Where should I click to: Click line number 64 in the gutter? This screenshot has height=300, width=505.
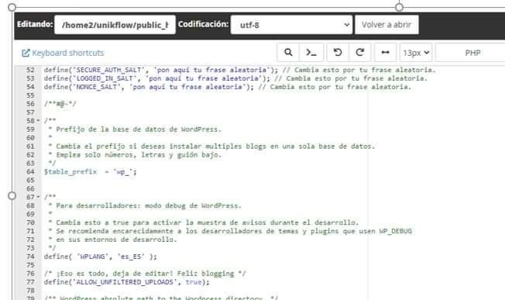click(x=31, y=172)
